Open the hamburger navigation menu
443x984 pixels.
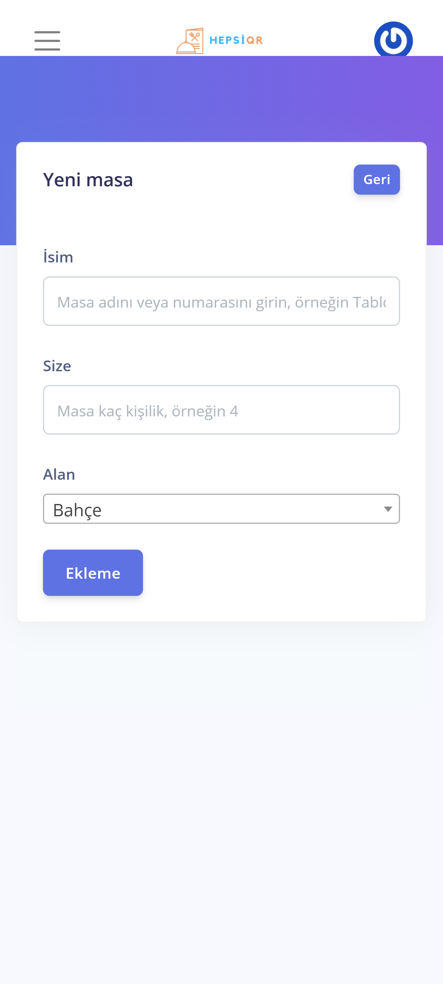47,41
